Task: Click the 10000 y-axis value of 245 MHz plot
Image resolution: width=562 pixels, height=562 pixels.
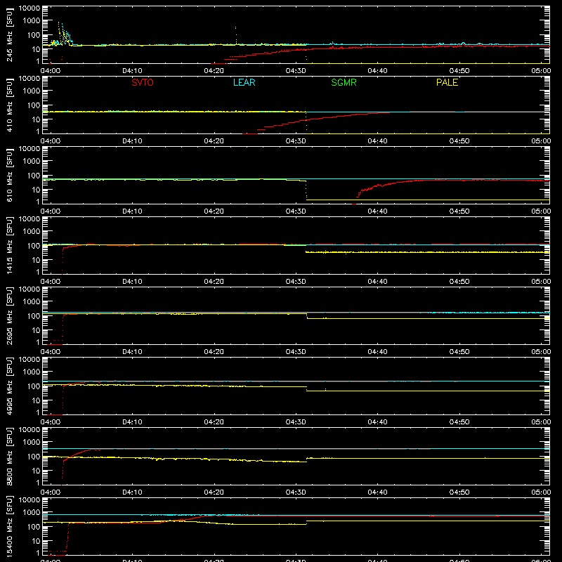Action: 30,8
